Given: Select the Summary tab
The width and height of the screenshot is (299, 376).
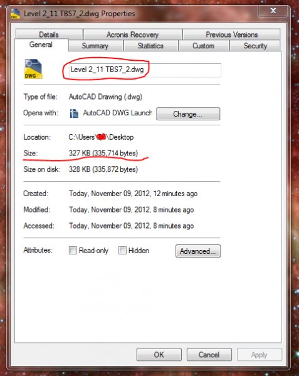Looking at the screenshot, I should pos(95,46).
